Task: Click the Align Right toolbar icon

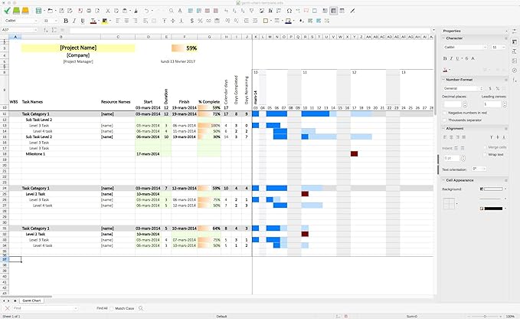Action: 135,21
